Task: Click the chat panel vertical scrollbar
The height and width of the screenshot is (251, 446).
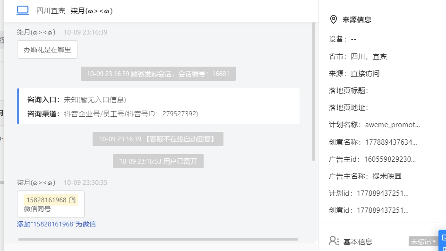Action: (314, 92)
